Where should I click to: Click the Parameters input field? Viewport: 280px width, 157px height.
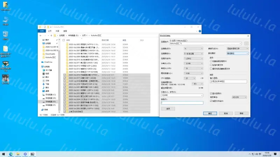click(x=182, y=103)
